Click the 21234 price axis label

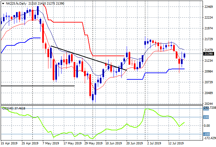pos(208,61)
